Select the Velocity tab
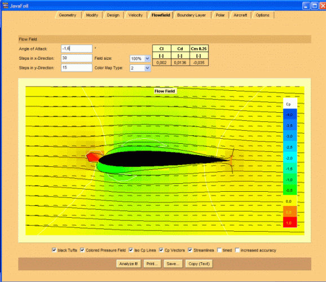Screen dimensions: 326x282 pyautogui.click(x=135, y=15)
